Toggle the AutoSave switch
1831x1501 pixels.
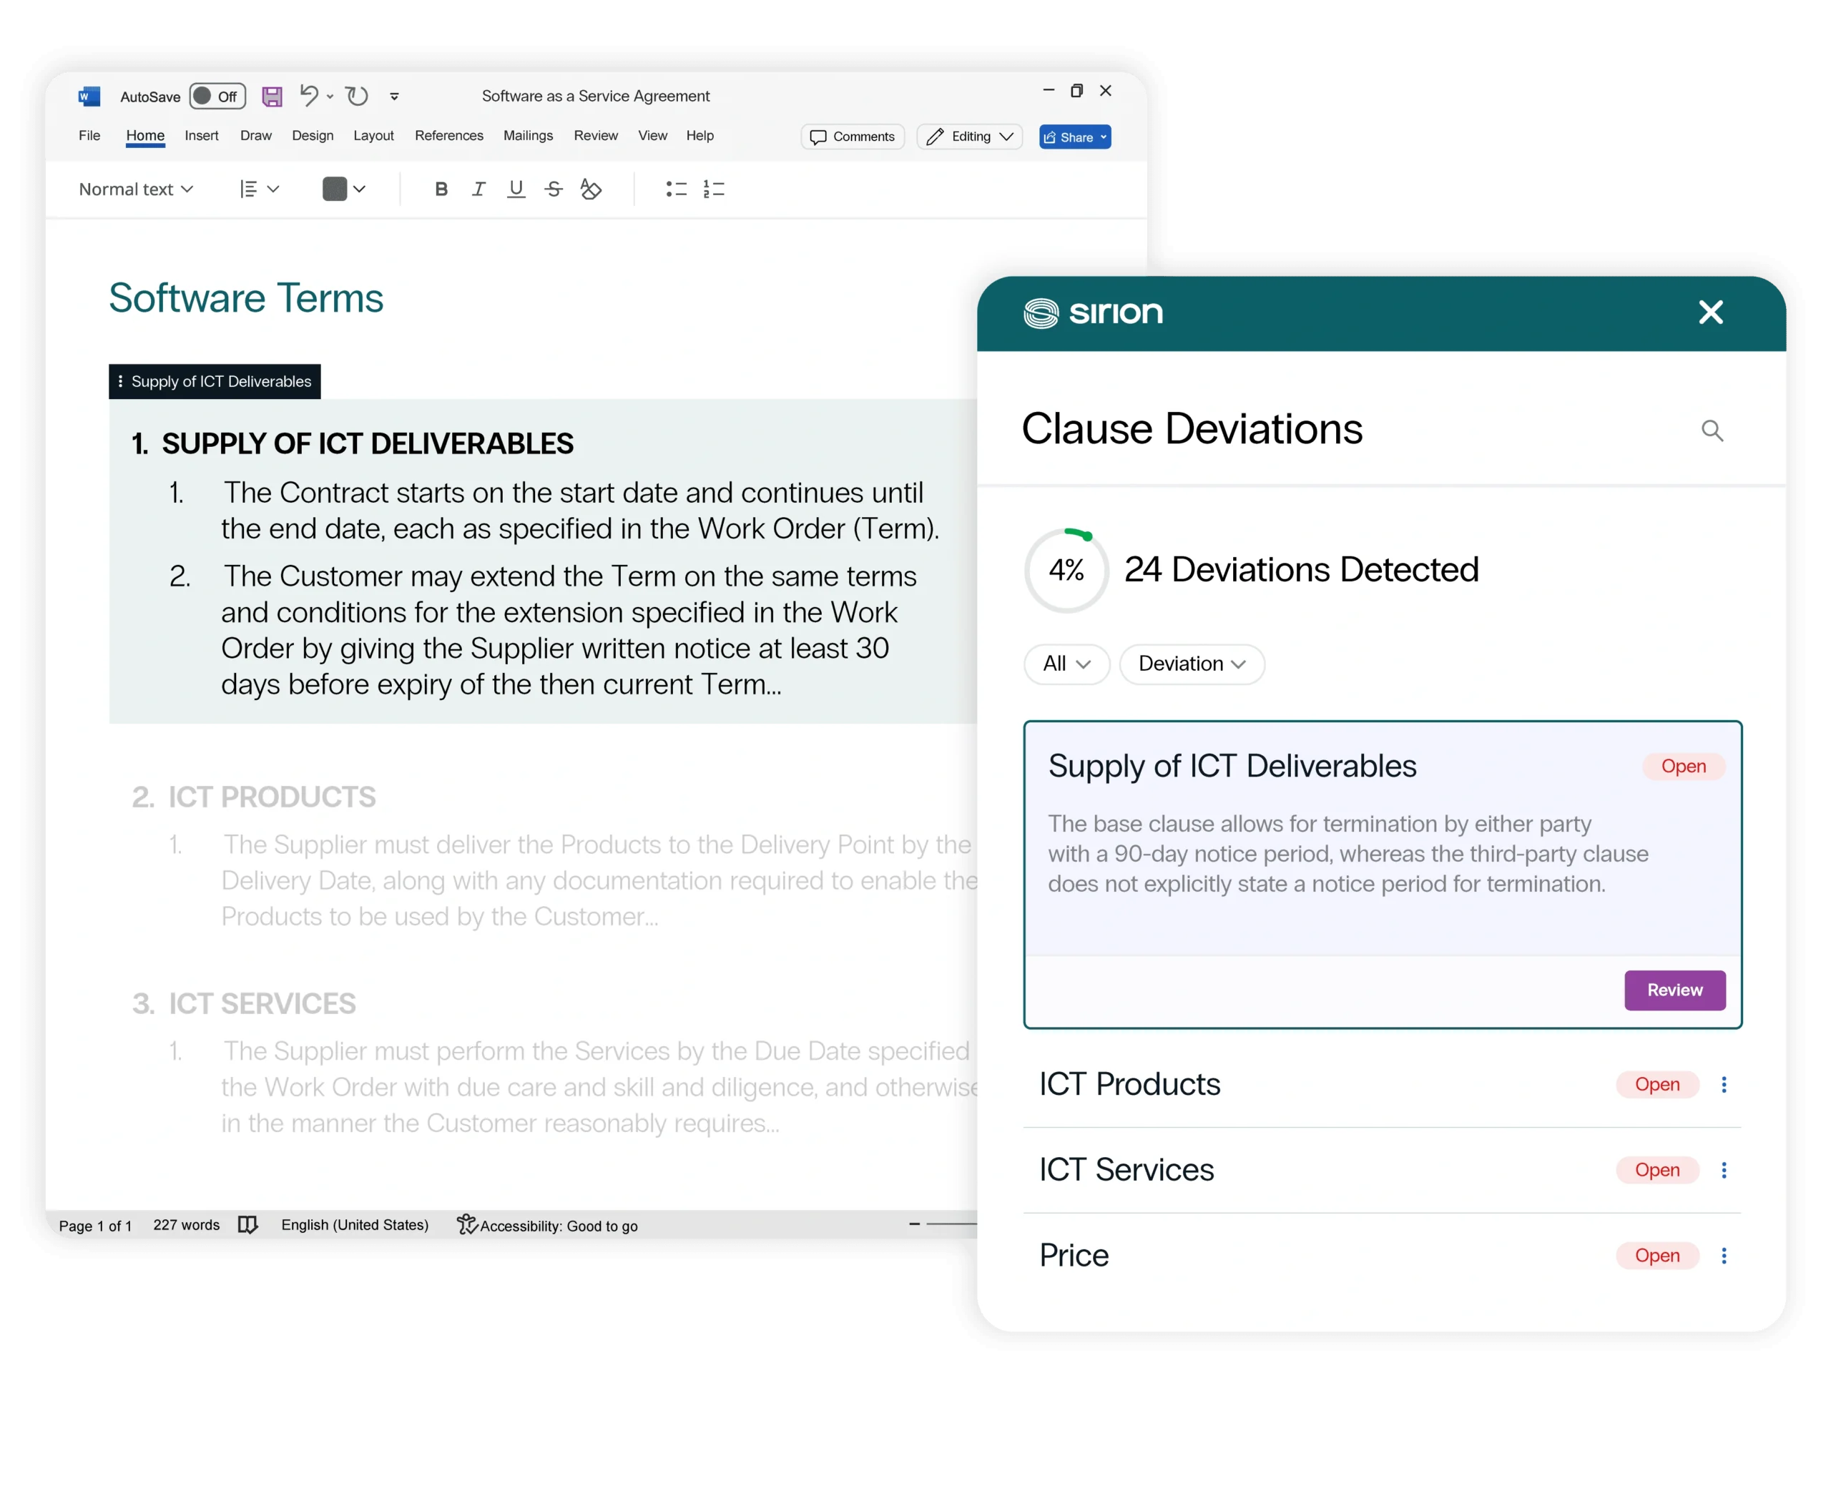217,96
